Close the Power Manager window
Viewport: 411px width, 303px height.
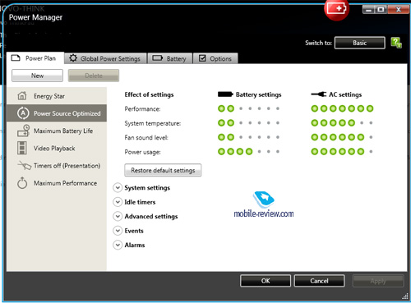pos(399,10)
